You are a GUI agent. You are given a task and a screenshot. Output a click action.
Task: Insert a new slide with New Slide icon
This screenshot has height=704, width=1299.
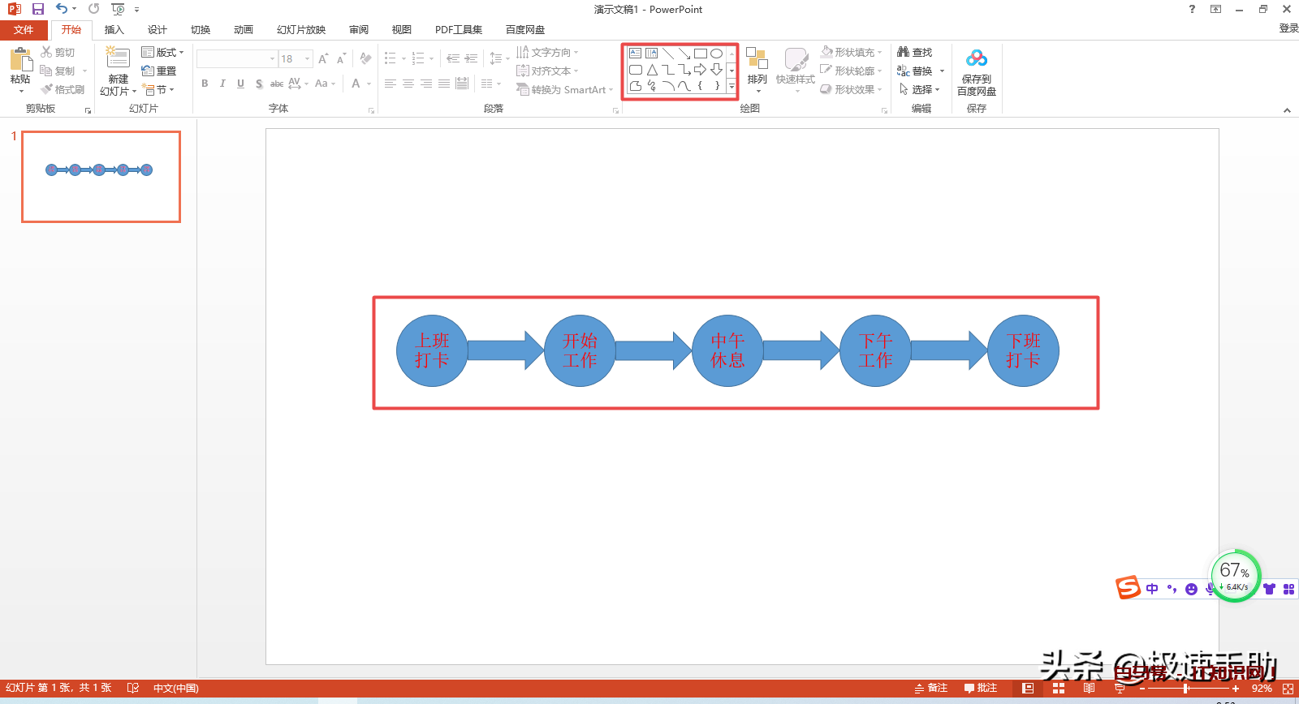118,59
